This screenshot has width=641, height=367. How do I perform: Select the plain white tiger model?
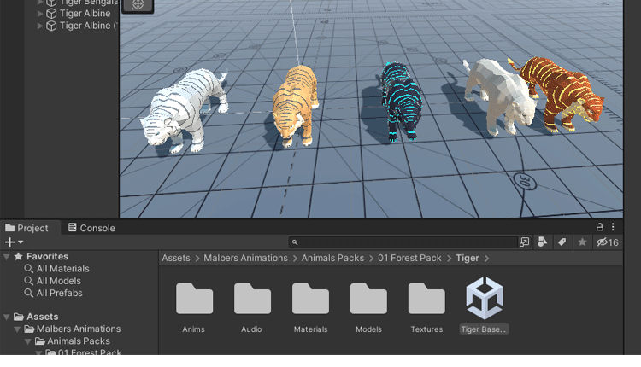pyautogui.click(x=500, y=96)
